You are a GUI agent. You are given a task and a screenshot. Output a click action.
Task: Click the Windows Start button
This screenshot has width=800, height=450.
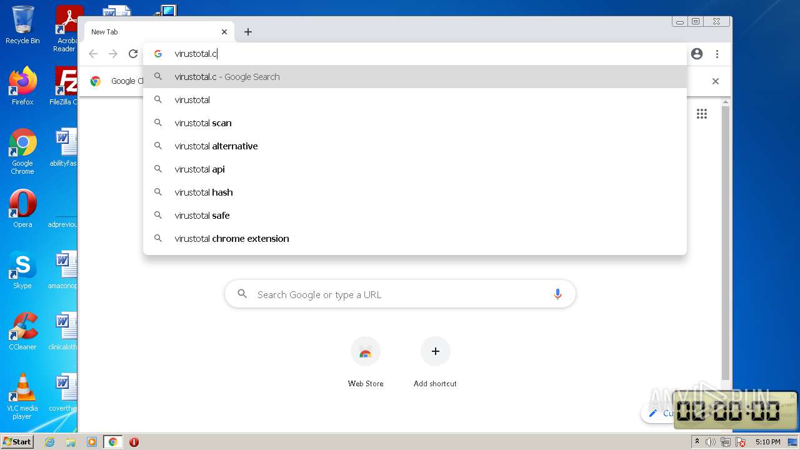point(17,442)
